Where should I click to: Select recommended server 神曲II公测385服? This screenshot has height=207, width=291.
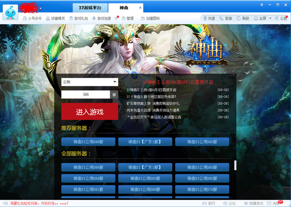click(202, 142)
